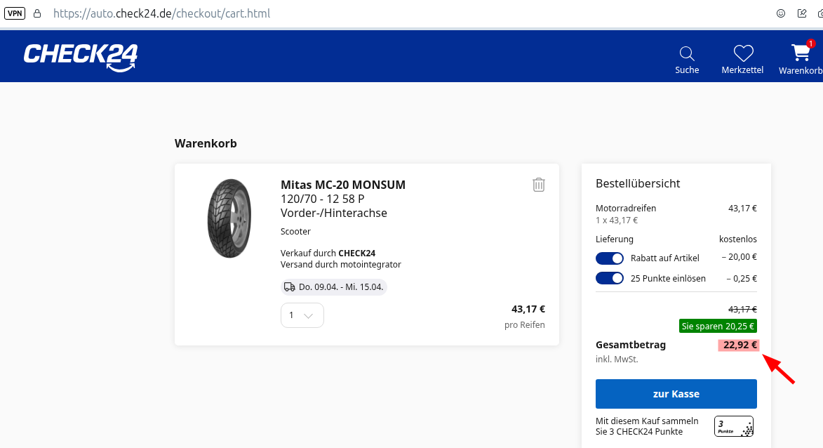Delete the tire with the trash icon
The image size is (823, 448).
click(x=538, y=185)
